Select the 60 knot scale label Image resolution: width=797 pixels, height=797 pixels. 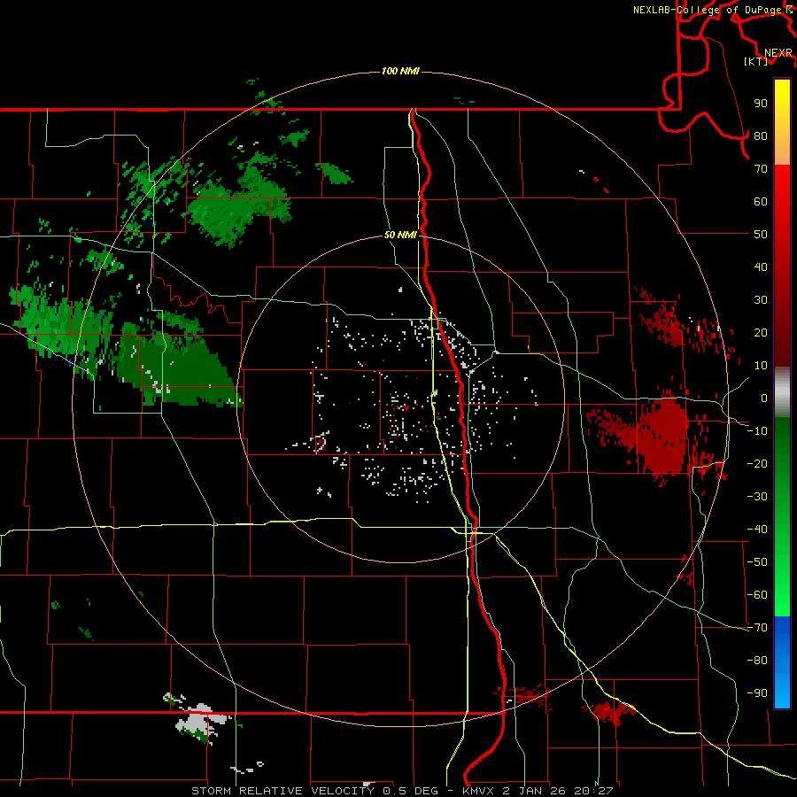(x=761, y=201)
